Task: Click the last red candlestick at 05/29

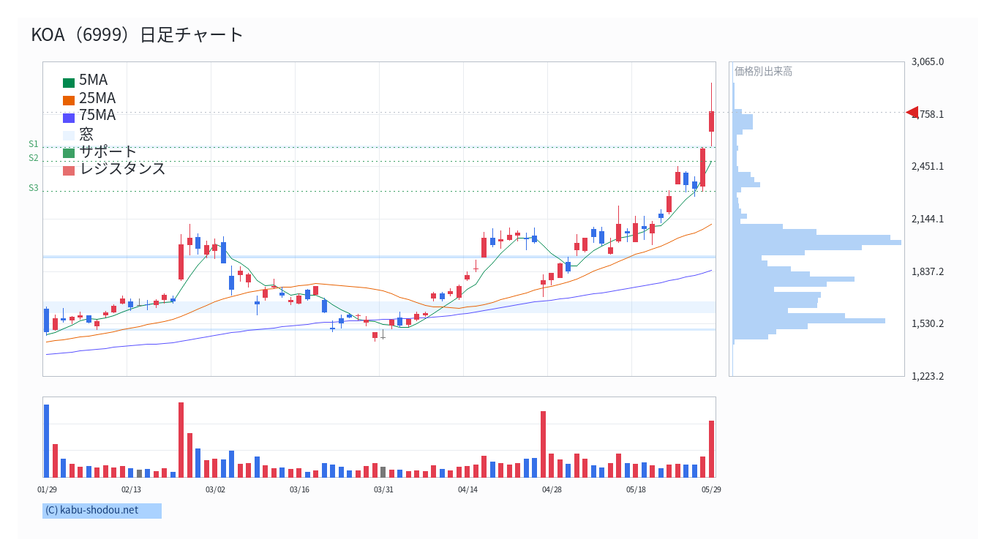Action: click(x=711, y=121)
